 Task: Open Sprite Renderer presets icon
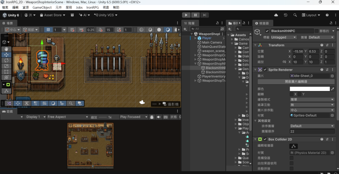click(x=327, y=70)
